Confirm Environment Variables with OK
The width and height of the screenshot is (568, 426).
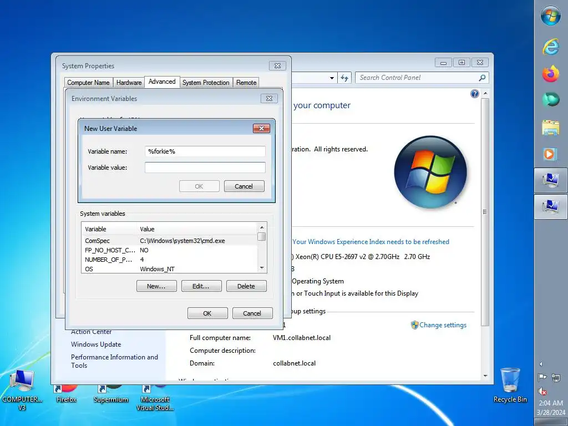point(207,313)
